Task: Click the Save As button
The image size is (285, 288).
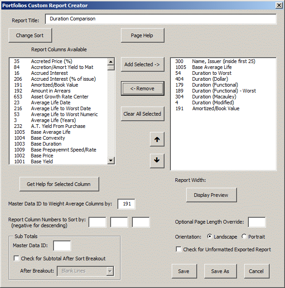Action: point(220,271)
